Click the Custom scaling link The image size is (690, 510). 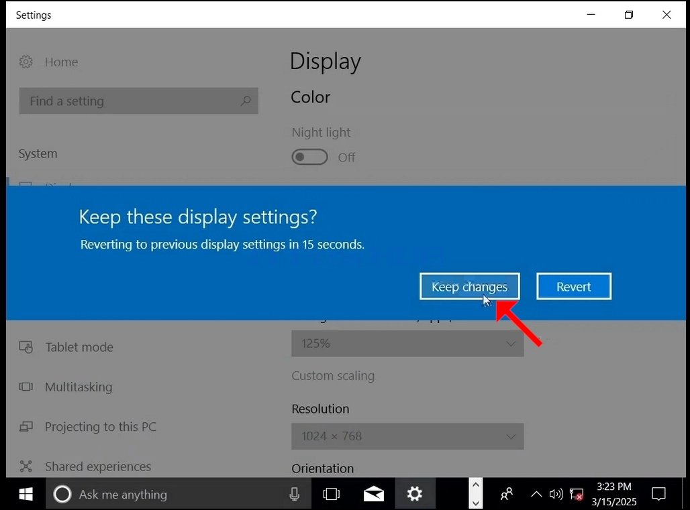coord(333,376)
